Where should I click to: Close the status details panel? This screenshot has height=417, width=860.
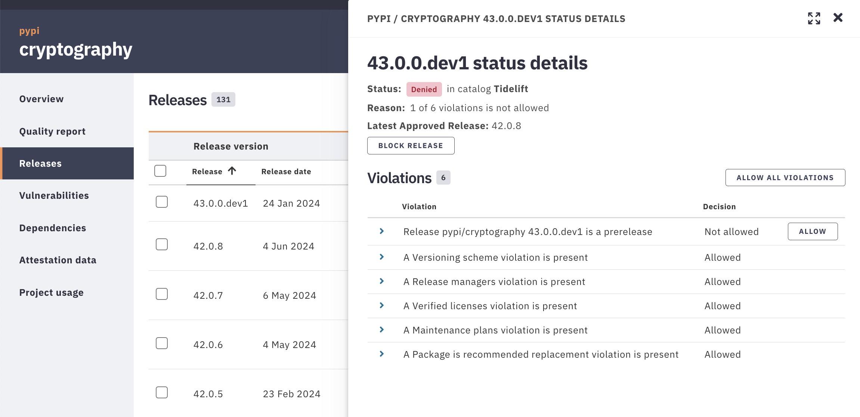pyautogui.click(x=838, y=18)
